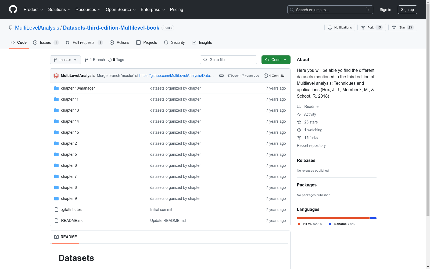
Task: Open the Solutions dropdown menu
Action: coord(59,9)
